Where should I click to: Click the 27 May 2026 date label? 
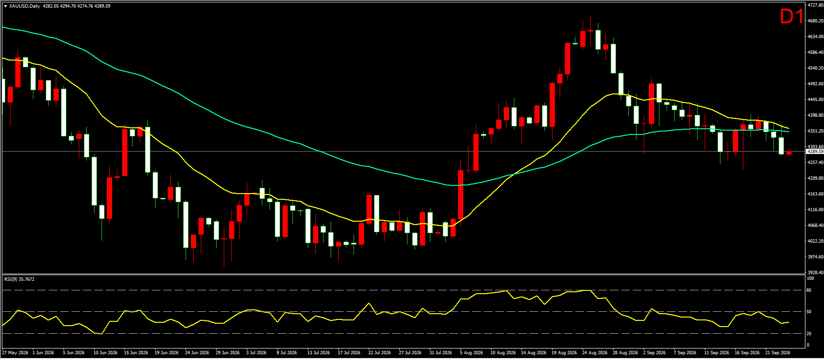pyautogui.click(x=15, y=353)
